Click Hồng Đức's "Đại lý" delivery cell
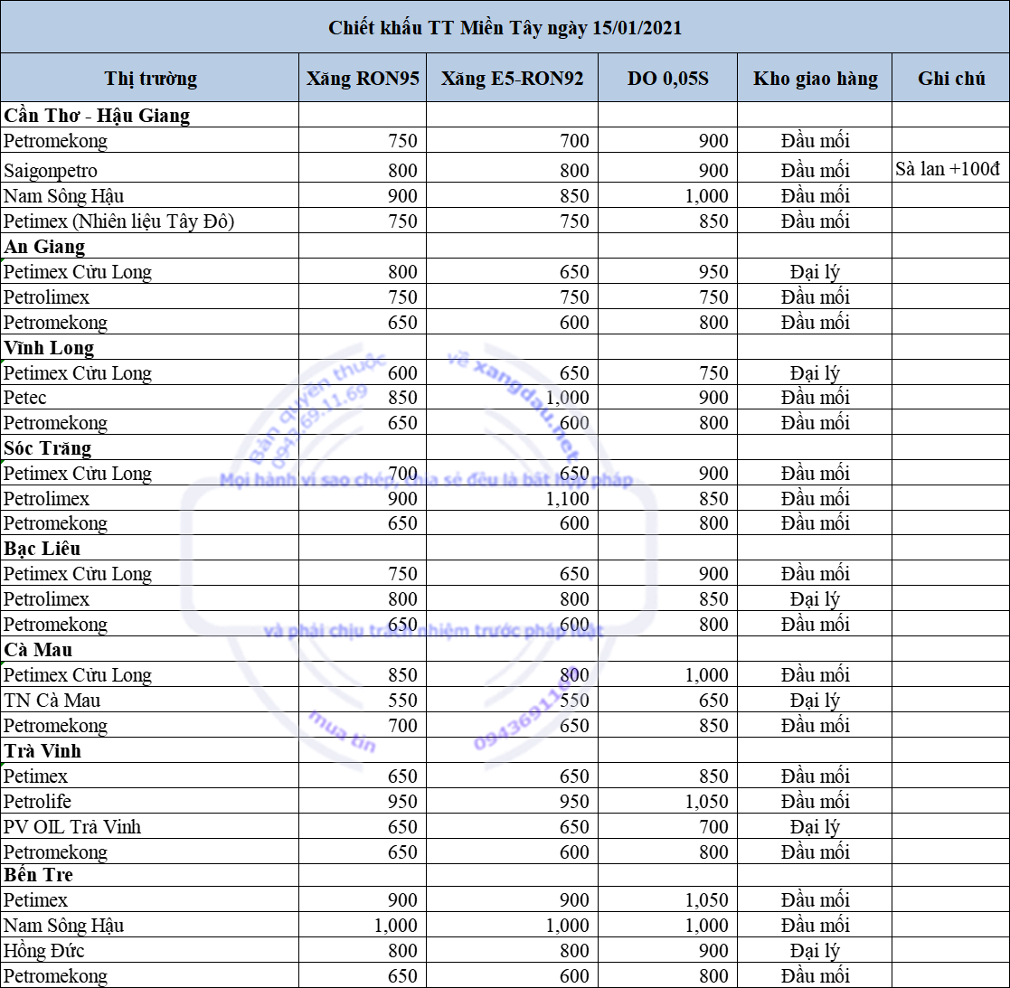The height and width of the screenshot is (988, 1010). click(815, 950)
